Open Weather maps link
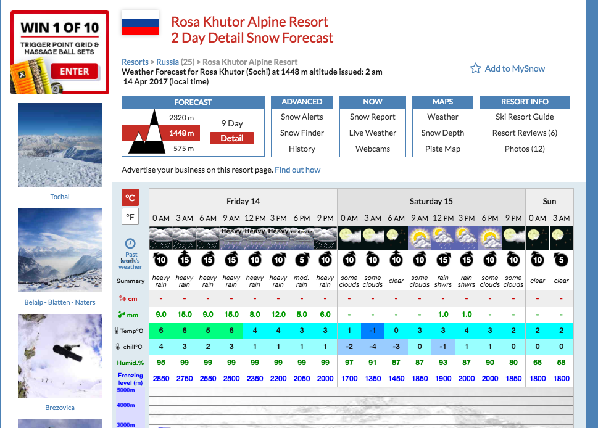 [442, 117]
